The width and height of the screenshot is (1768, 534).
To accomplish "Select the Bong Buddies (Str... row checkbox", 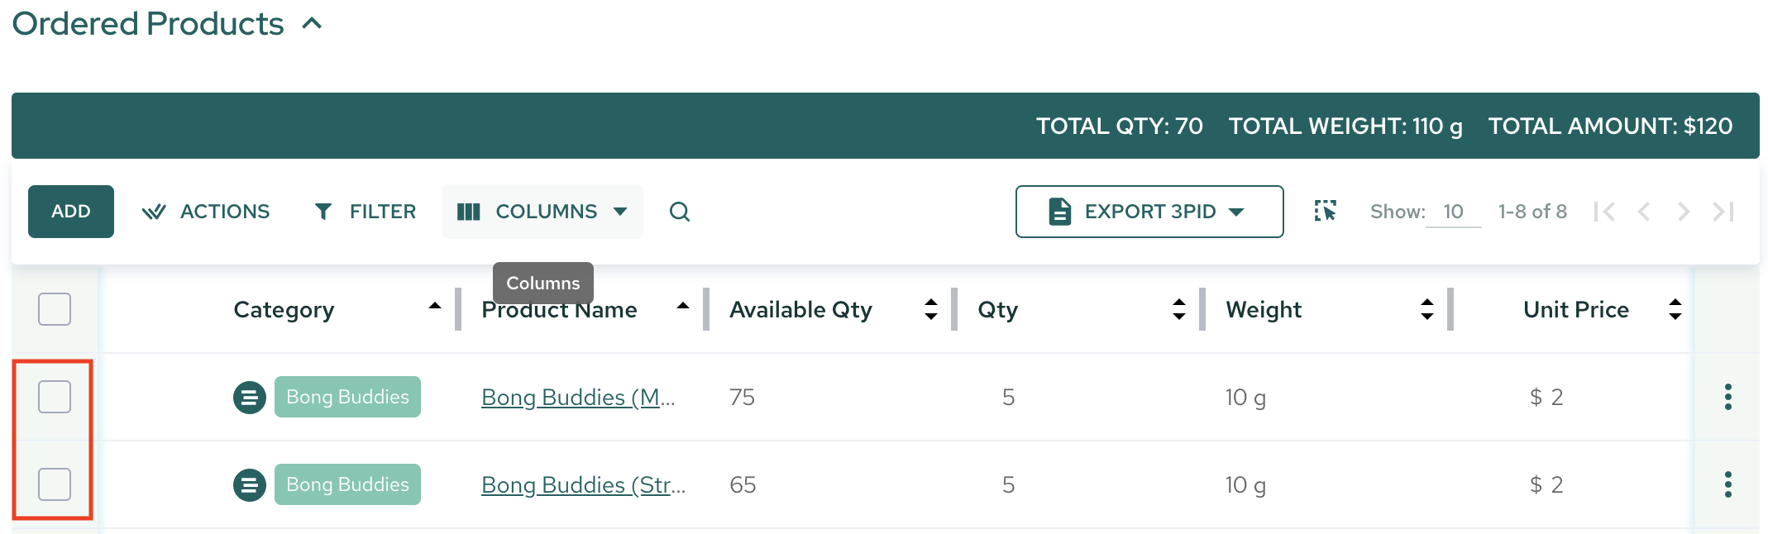I will point(55,484).
